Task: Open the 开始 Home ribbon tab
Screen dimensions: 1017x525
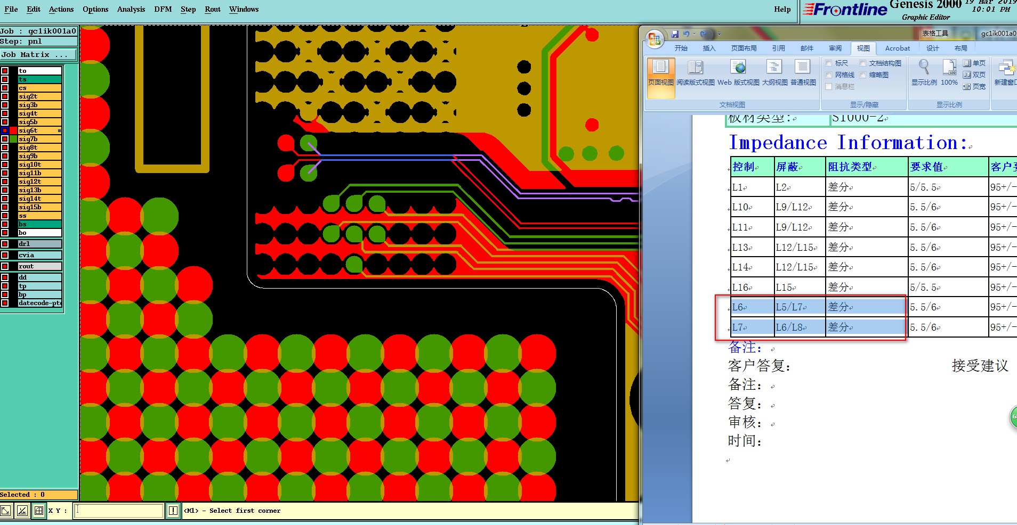Action: coord(681,48)
